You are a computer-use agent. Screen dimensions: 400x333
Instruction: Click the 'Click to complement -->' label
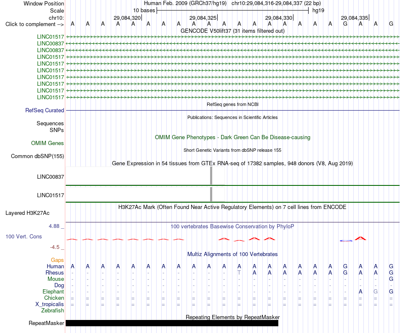[x=35, y=24]
